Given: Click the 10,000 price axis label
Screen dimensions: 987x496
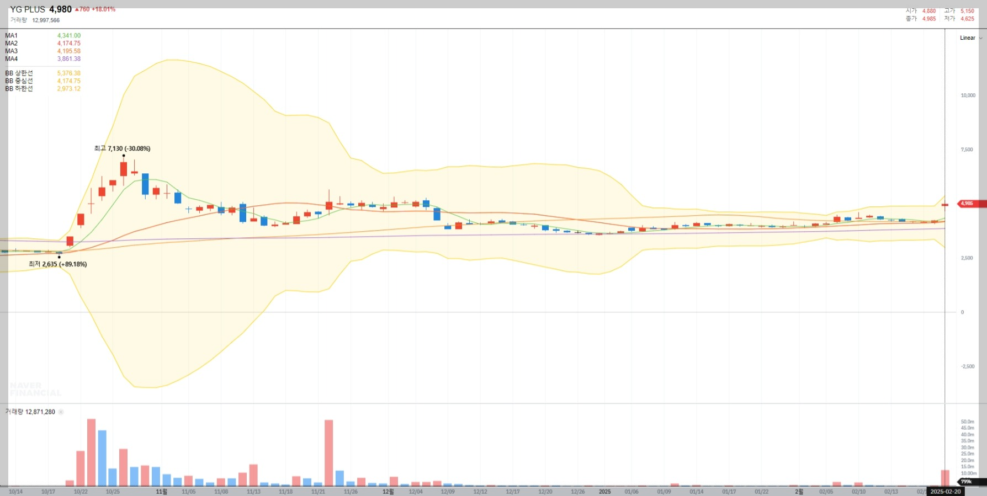Looking at the screenshot, I should point(968,95).
